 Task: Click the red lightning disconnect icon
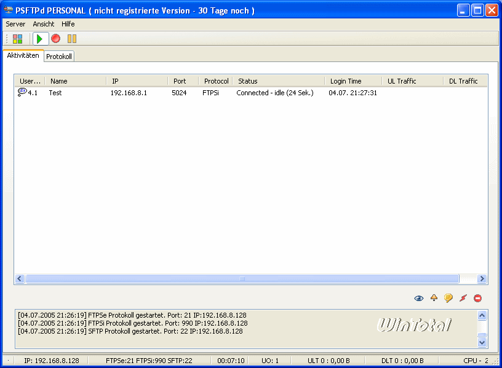[x=463, y=298]
